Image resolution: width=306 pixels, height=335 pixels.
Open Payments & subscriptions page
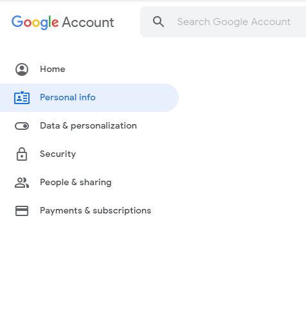point(95,210)
